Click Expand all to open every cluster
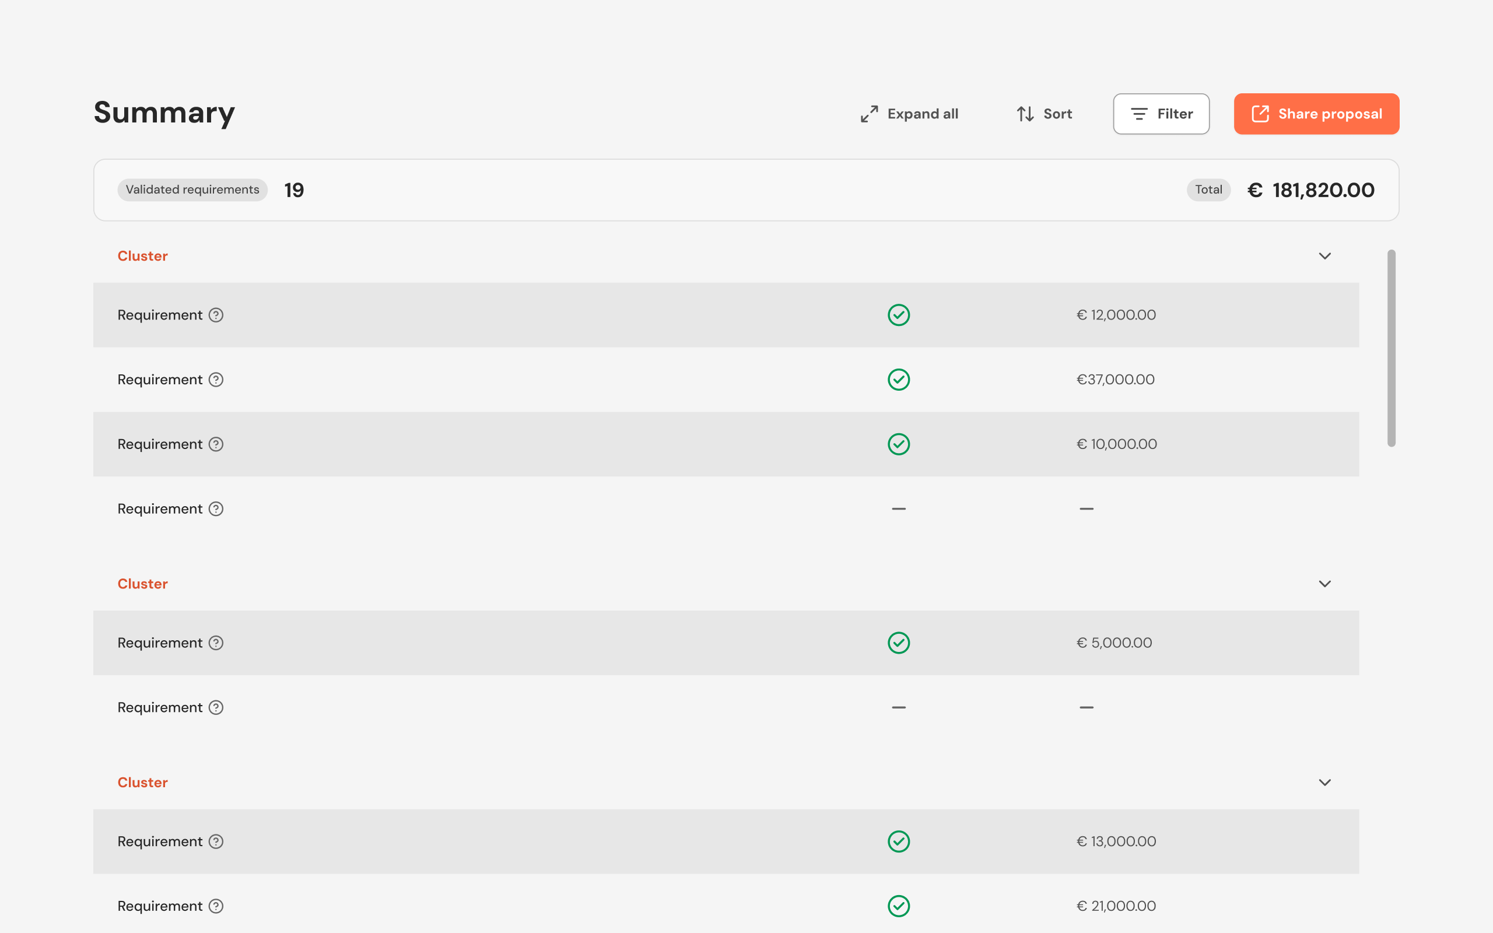 coord(909,114)
